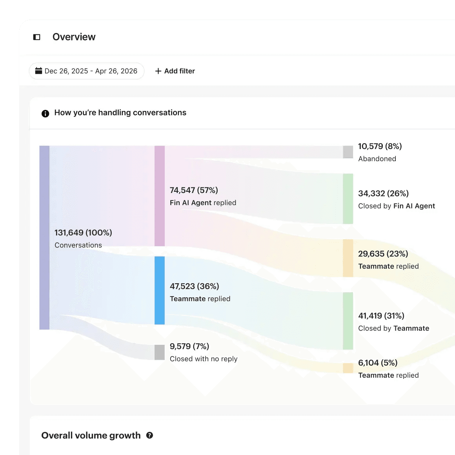Select the pink Fin AI Agent replied bar
The image size is (455, 455).
tap(160, 196)
